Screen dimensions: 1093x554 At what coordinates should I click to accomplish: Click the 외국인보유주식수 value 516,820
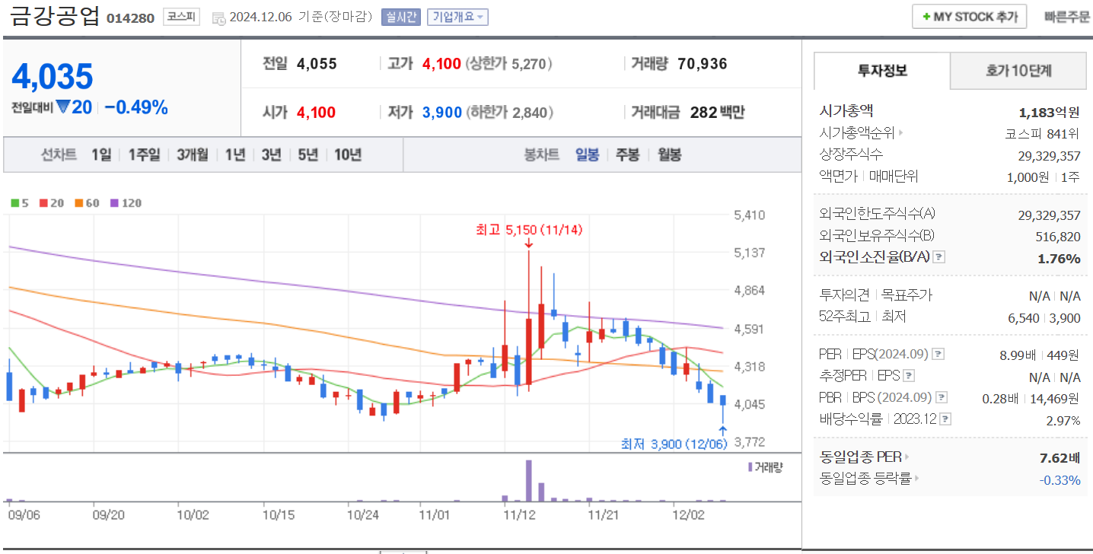click(1058, 237)
